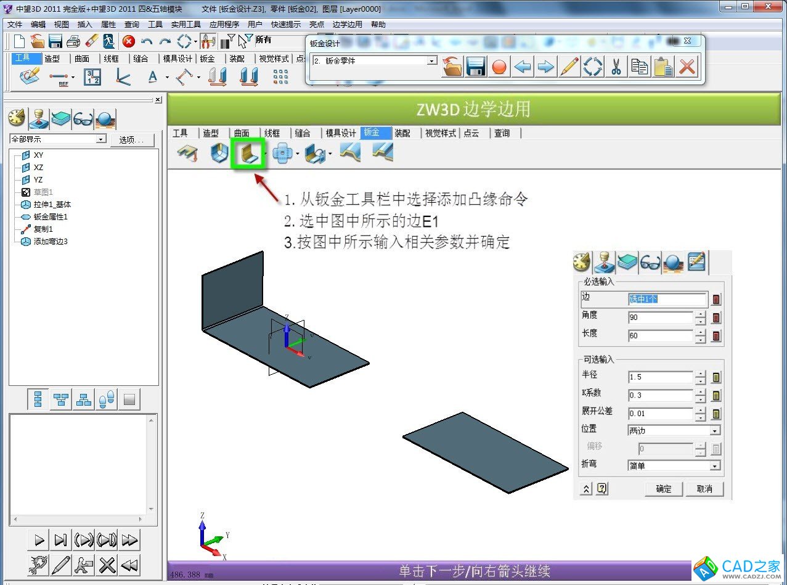787x585 pixels.
Task: Click the first sheet metal icon in tutorial toolbar
Action: pyautogui.click(x=187, y=153)
